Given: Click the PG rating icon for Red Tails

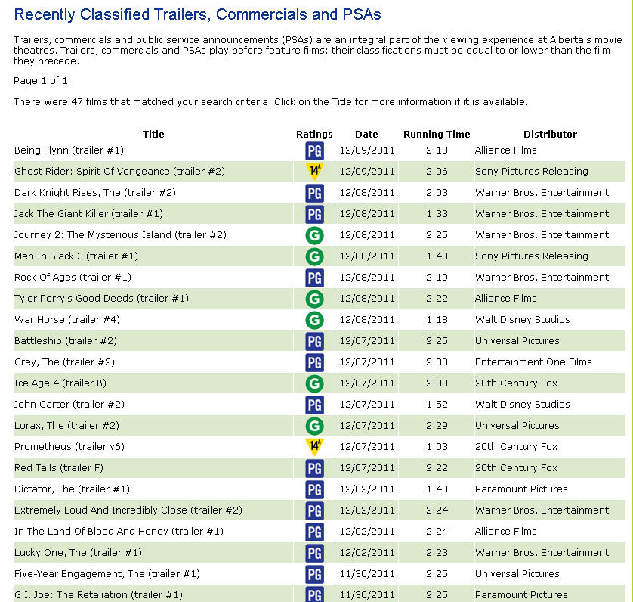Looking at the screenshot, I should click(x=314, y=468).
